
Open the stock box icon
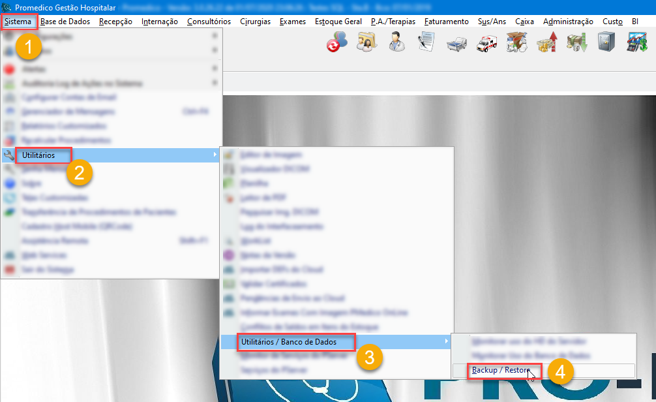tap(516, 44)
